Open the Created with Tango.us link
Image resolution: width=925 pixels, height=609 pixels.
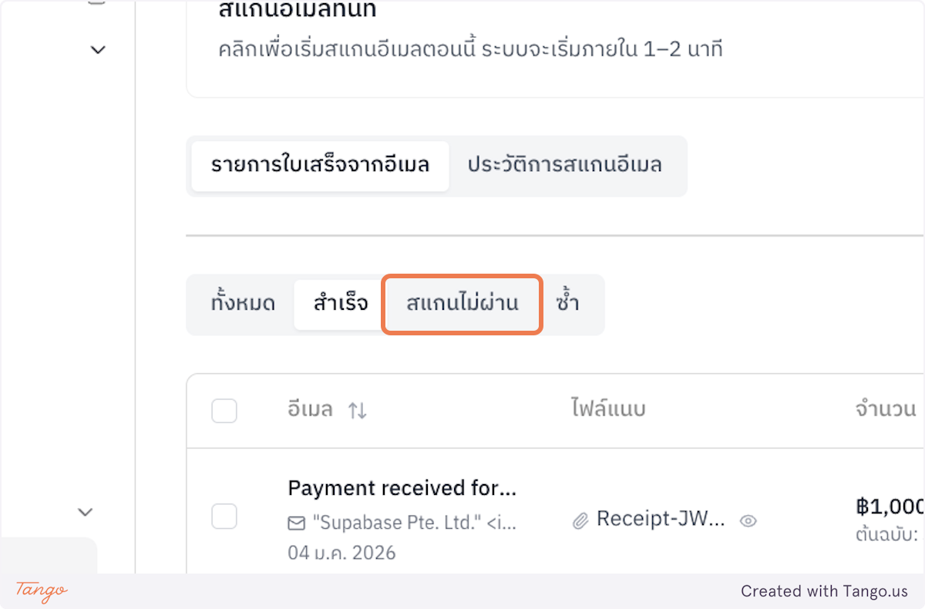coord(825,591)
